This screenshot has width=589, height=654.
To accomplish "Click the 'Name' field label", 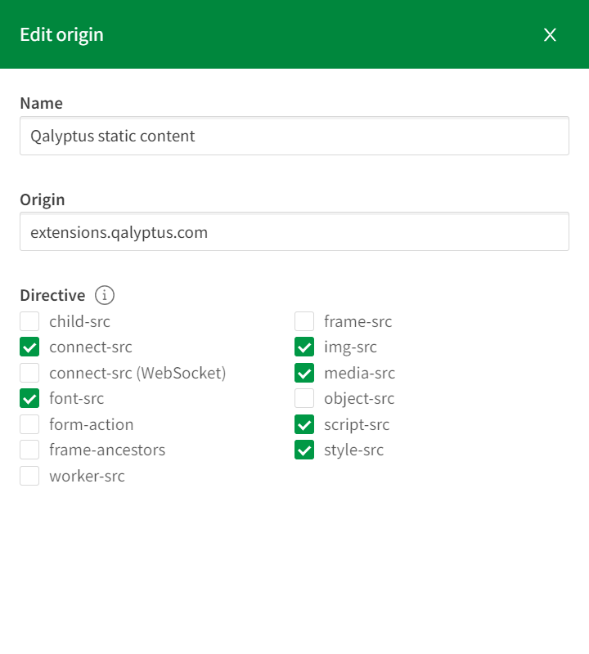I will point(42,103).
